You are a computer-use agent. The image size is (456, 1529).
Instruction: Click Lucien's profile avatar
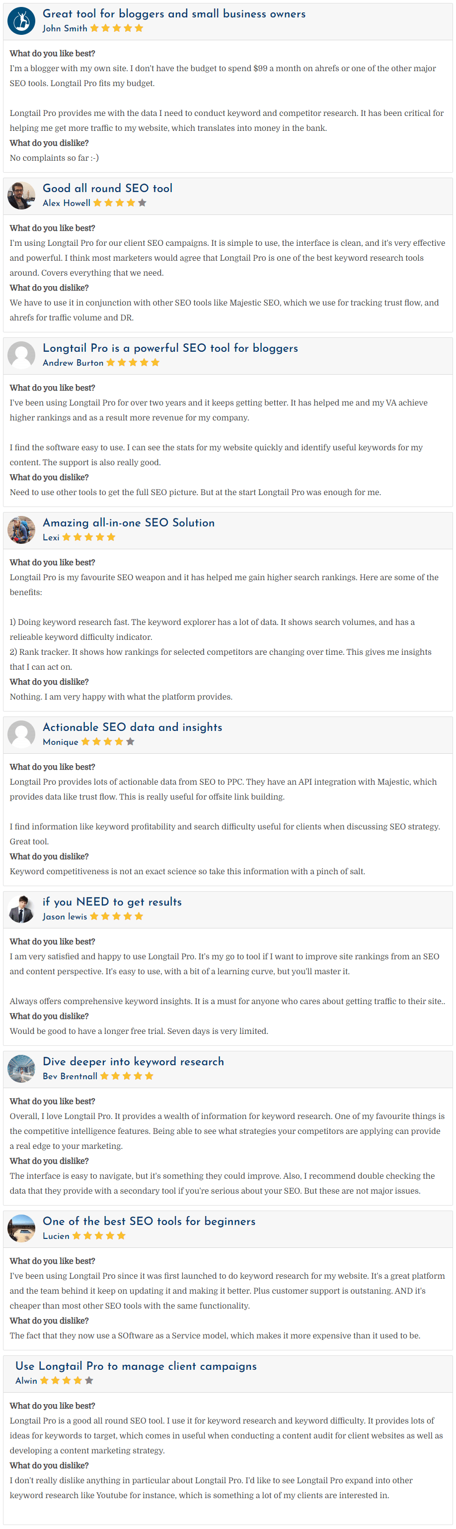point(21,1228)
